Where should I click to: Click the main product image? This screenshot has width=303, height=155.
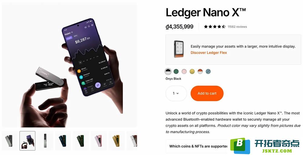pyautogui.click(x=70, y=65)
